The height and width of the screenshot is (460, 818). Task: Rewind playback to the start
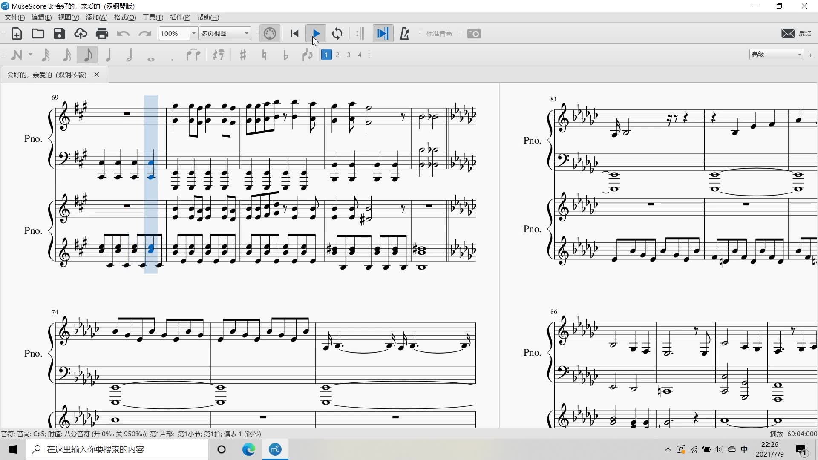coord(294,34)
